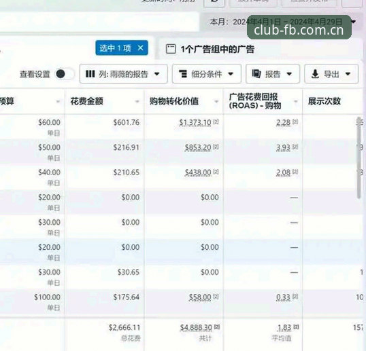Open the 花费金额 column header arrow
Viewport: 366px width, 351px height.
[137, 102]
